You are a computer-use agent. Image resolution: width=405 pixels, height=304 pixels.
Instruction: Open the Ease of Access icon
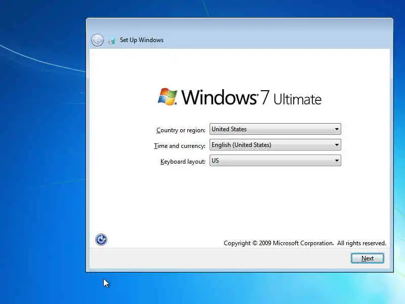coord(101,240)
